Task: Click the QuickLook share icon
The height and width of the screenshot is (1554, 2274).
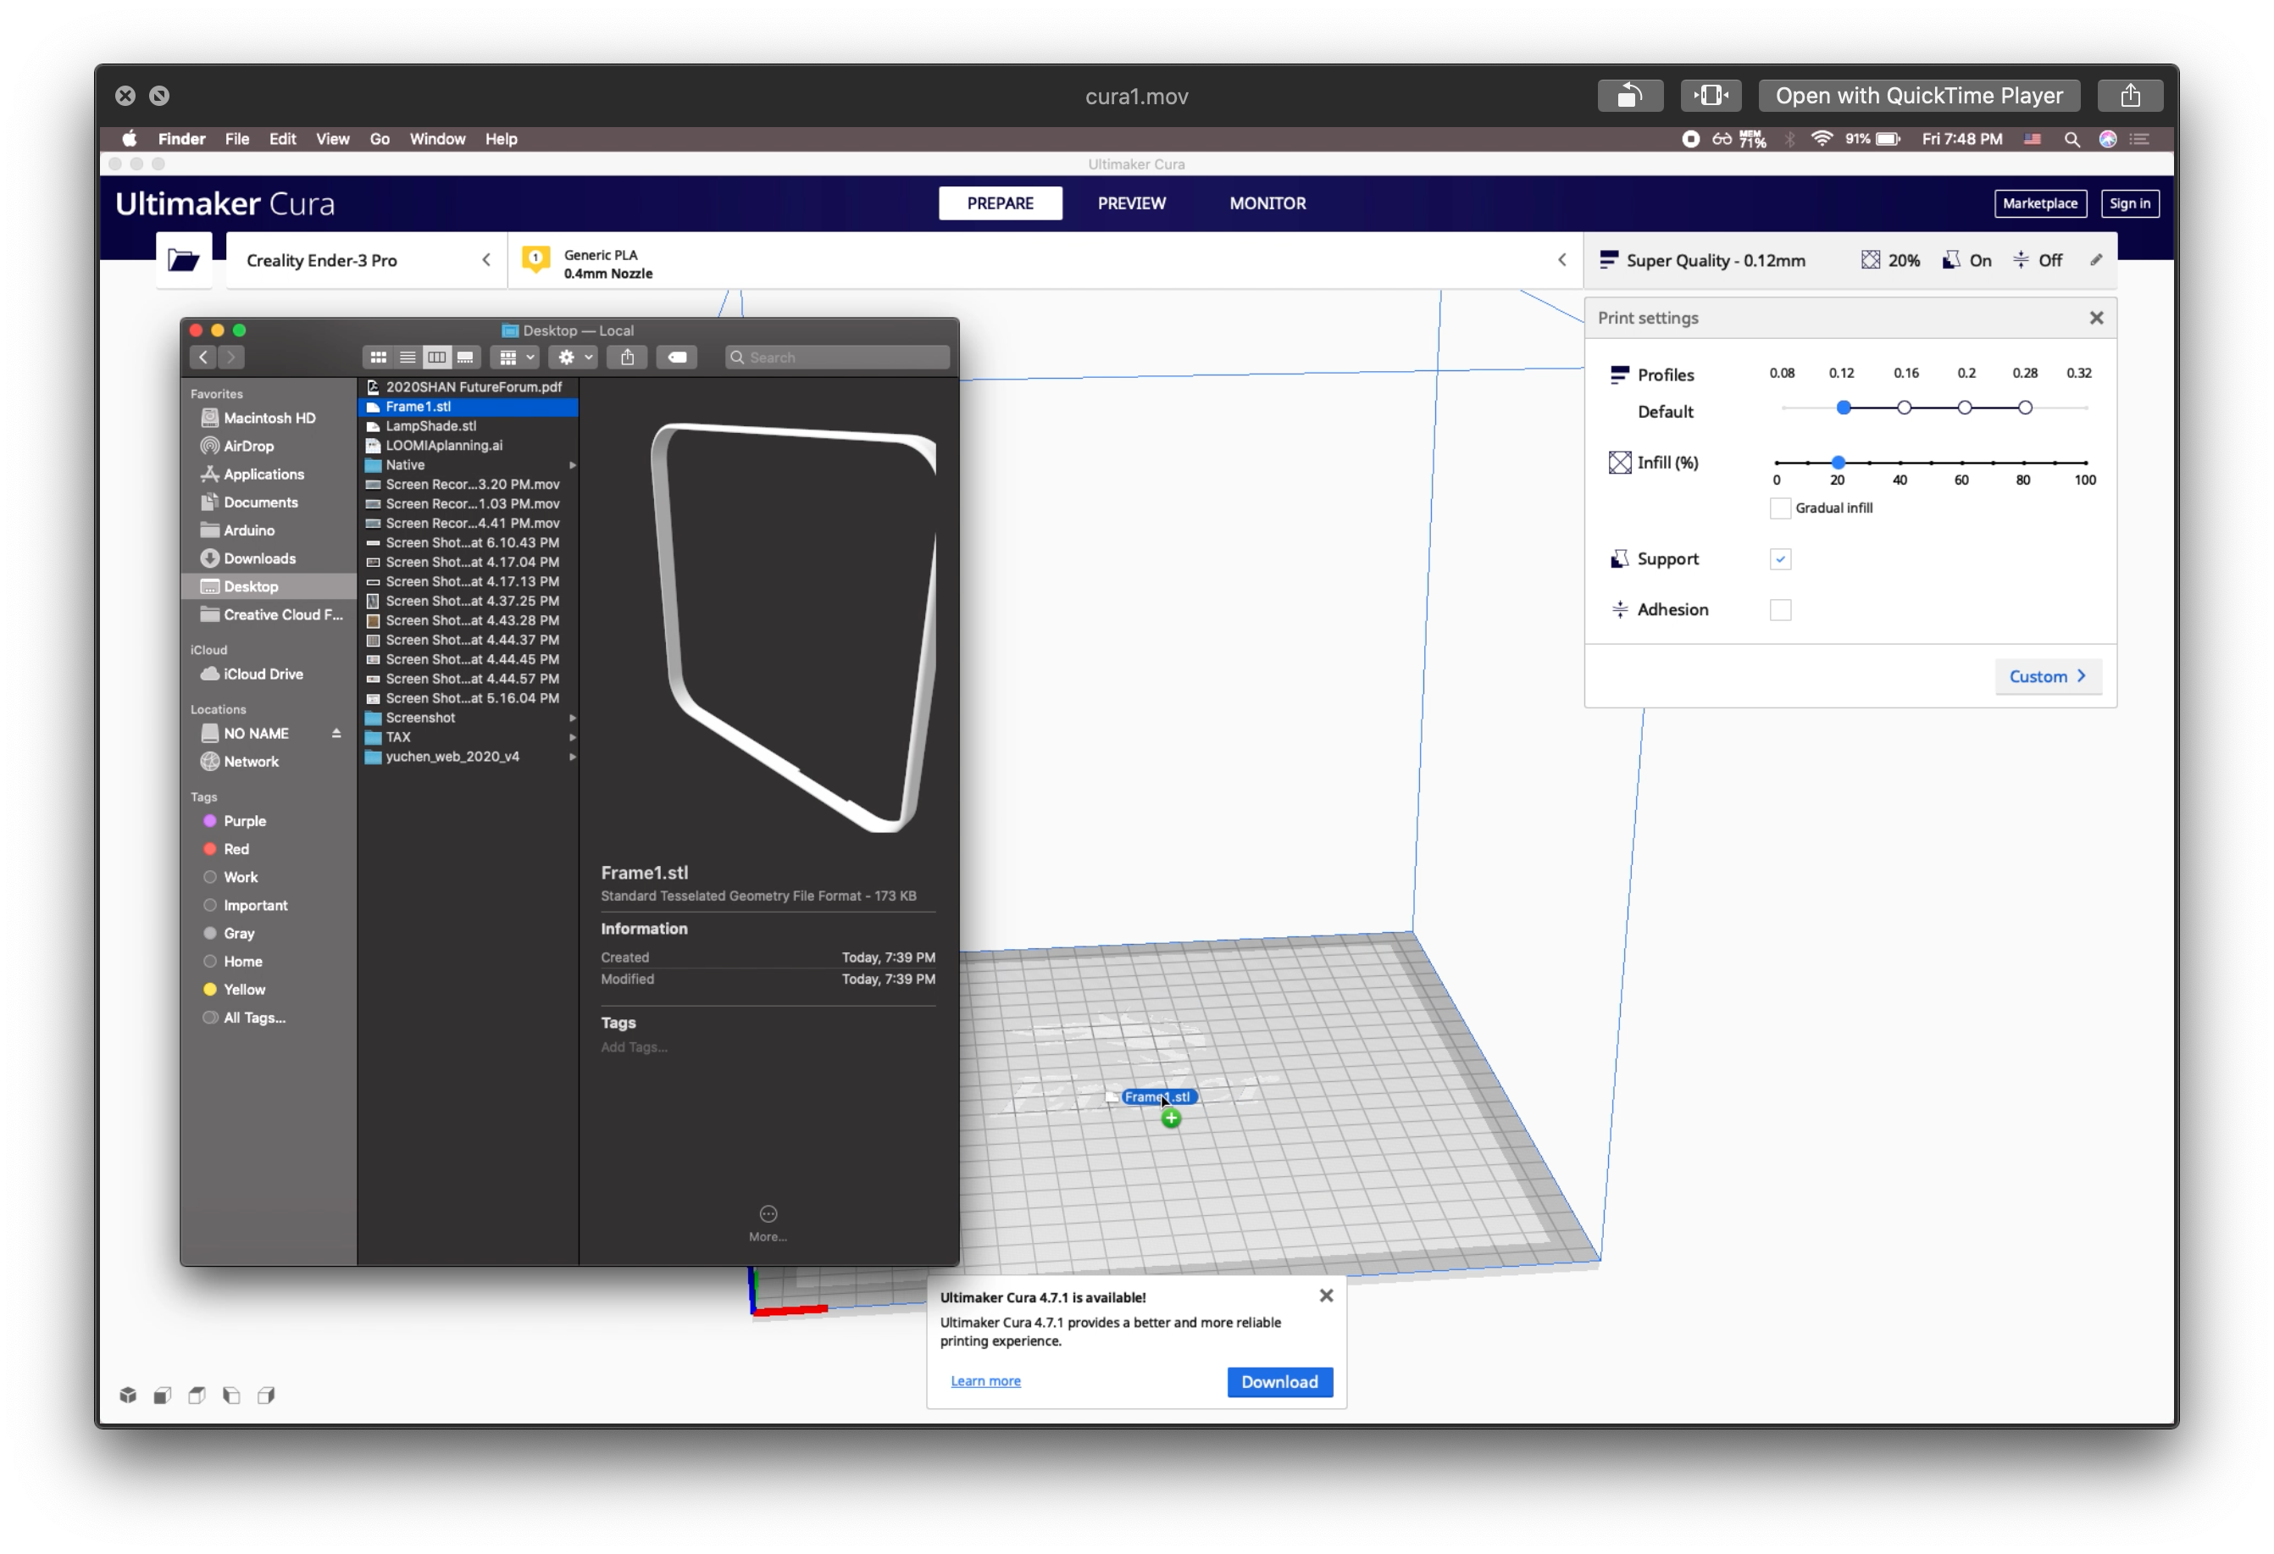Action: pos(2130,96)
